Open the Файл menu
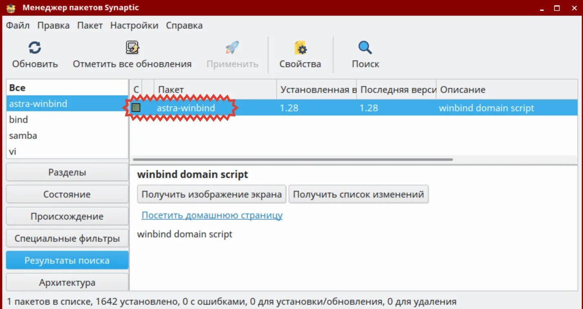This screenshot has width=583, height=309. 18,25
